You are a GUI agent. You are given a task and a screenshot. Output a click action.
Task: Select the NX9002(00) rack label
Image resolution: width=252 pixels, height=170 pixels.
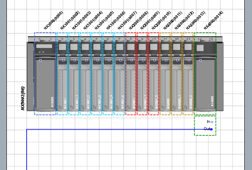[x=23, y=98]
